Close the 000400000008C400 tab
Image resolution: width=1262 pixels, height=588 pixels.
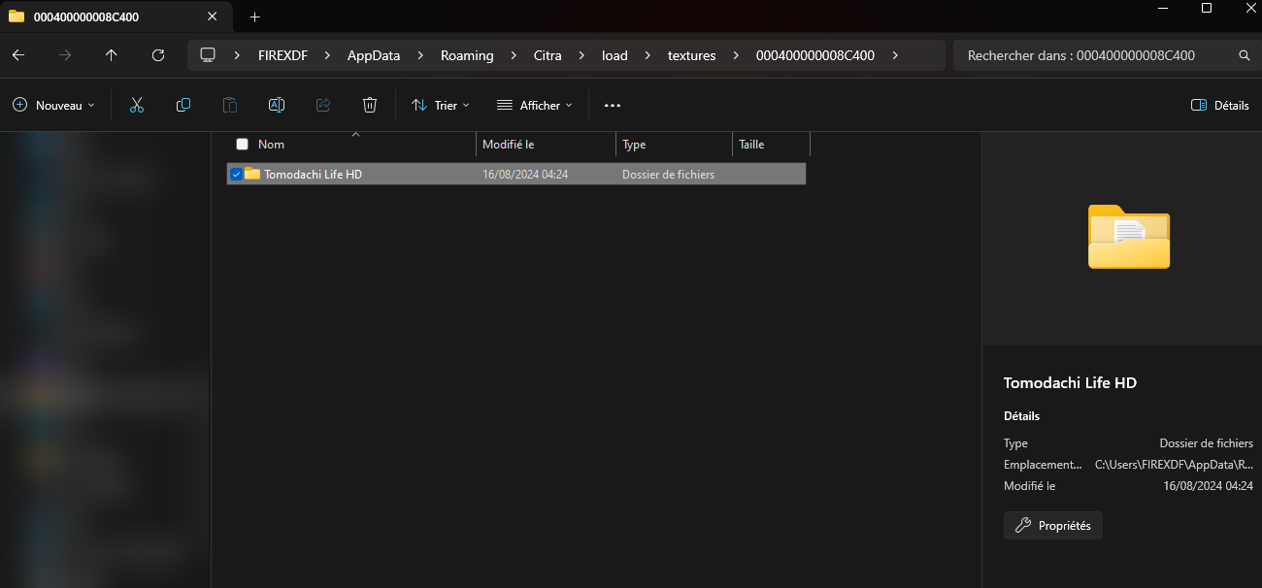(213, 16)
